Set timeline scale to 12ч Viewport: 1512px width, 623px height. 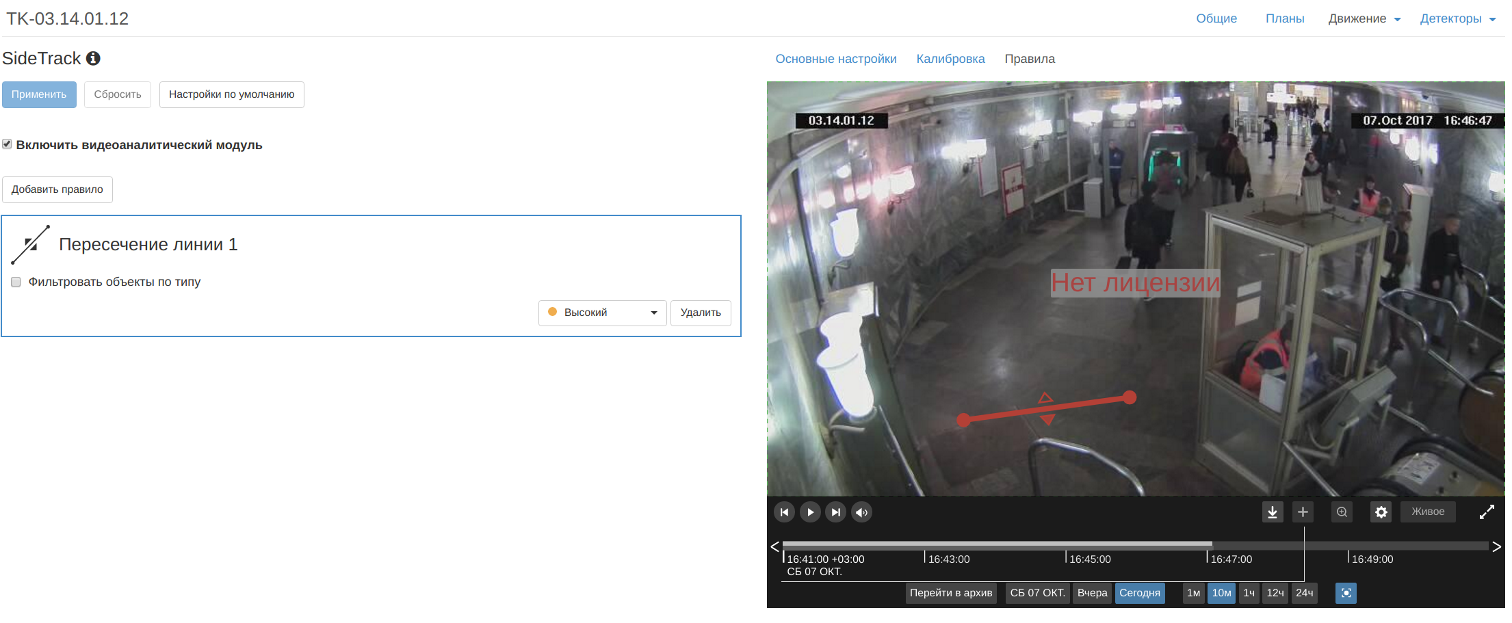(1275, 593)
